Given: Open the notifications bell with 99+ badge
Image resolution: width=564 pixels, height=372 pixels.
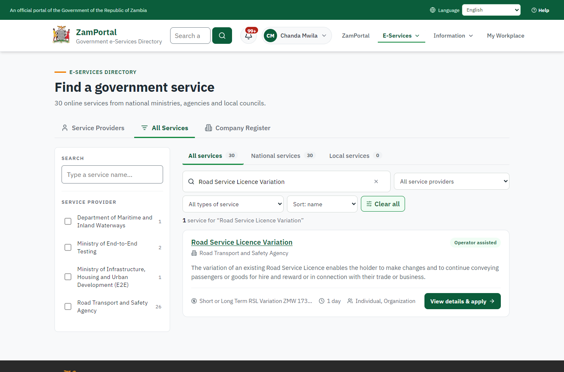Looking at the screenshot, I should [x=249, y=36].
